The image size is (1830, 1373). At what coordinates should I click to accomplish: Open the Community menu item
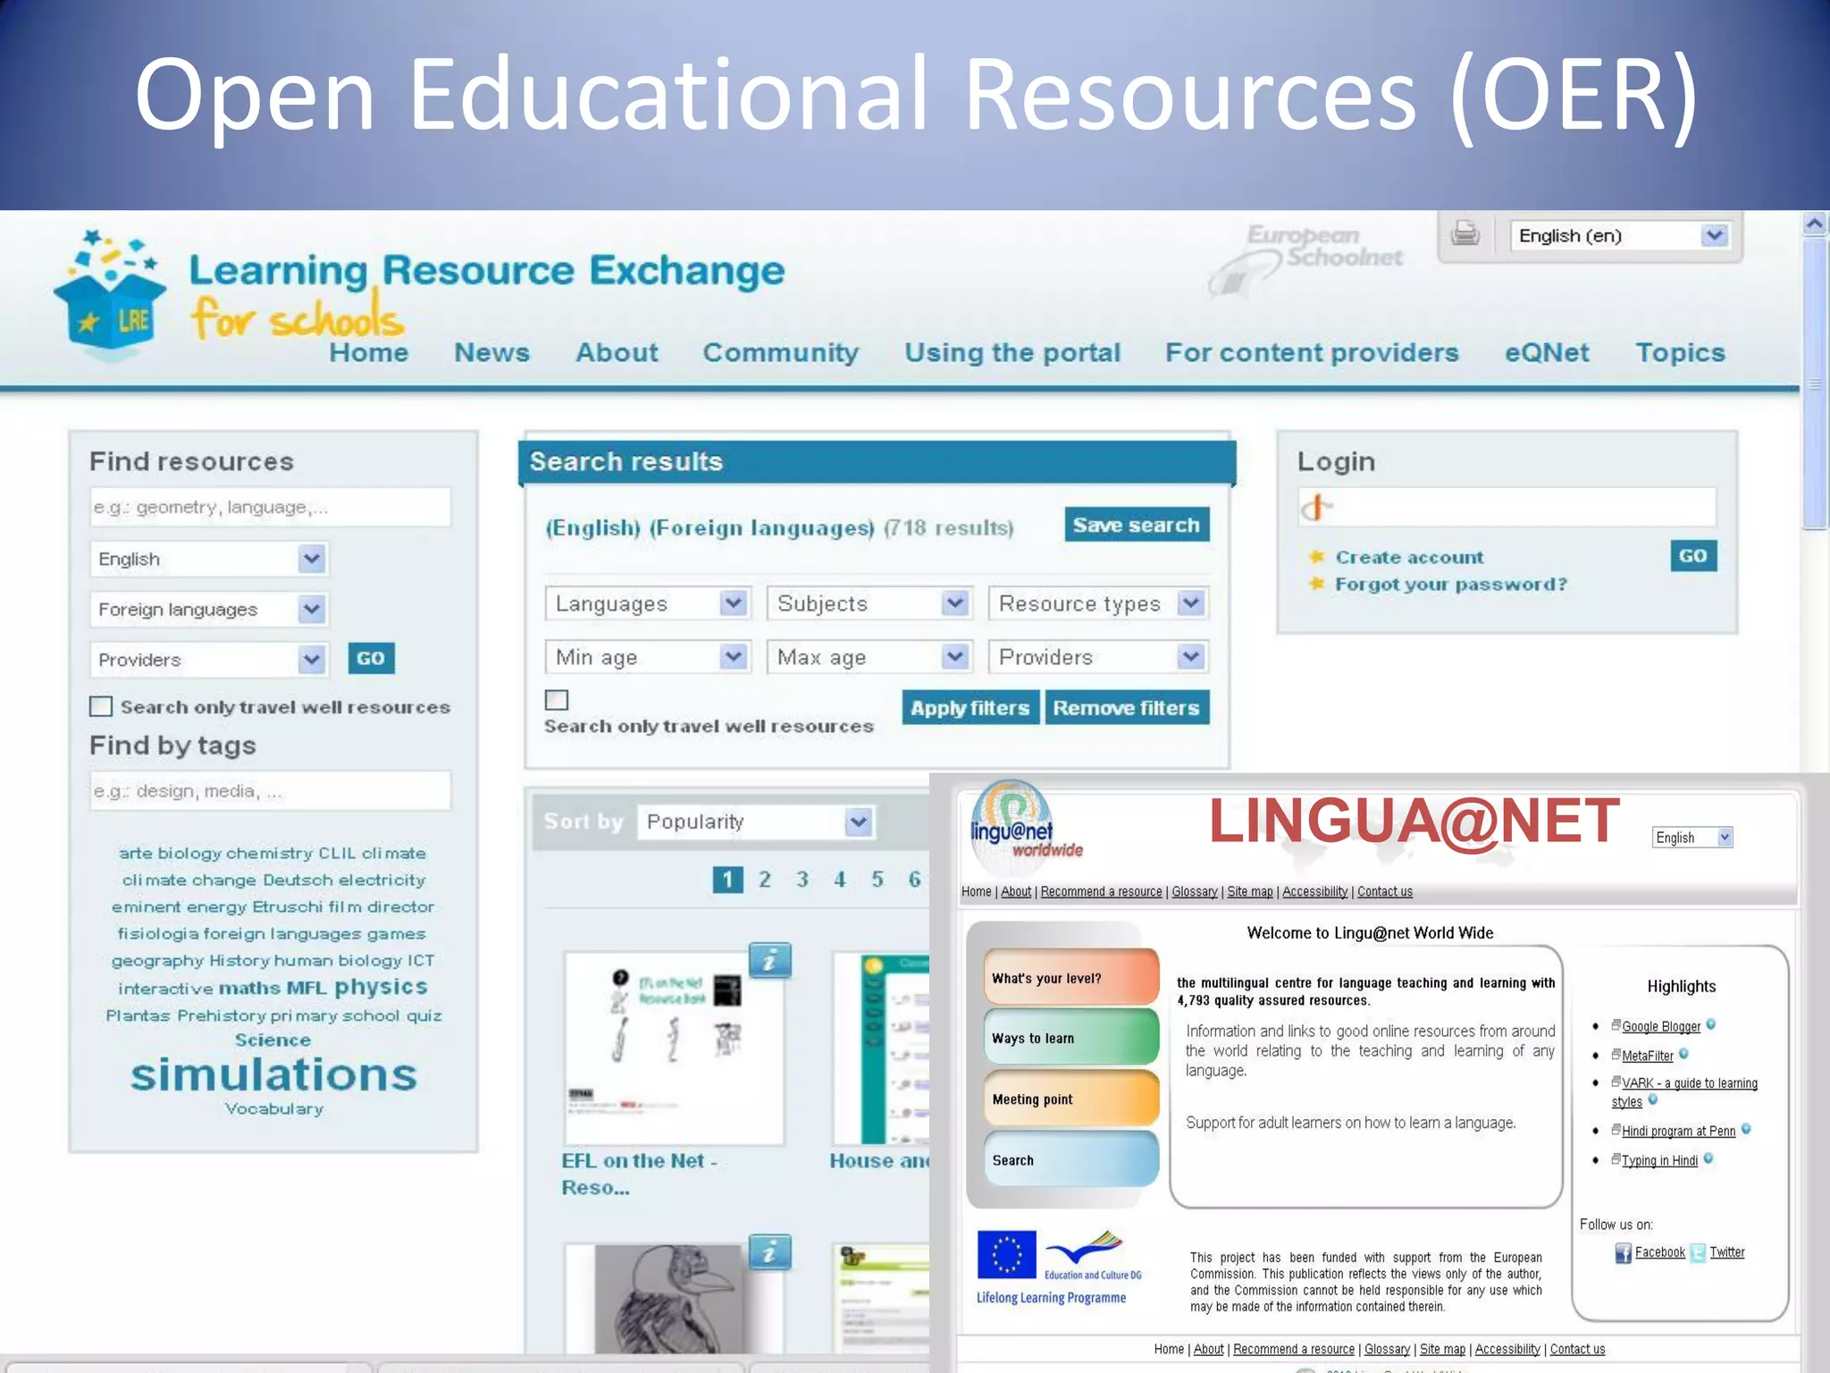[780, 352]
